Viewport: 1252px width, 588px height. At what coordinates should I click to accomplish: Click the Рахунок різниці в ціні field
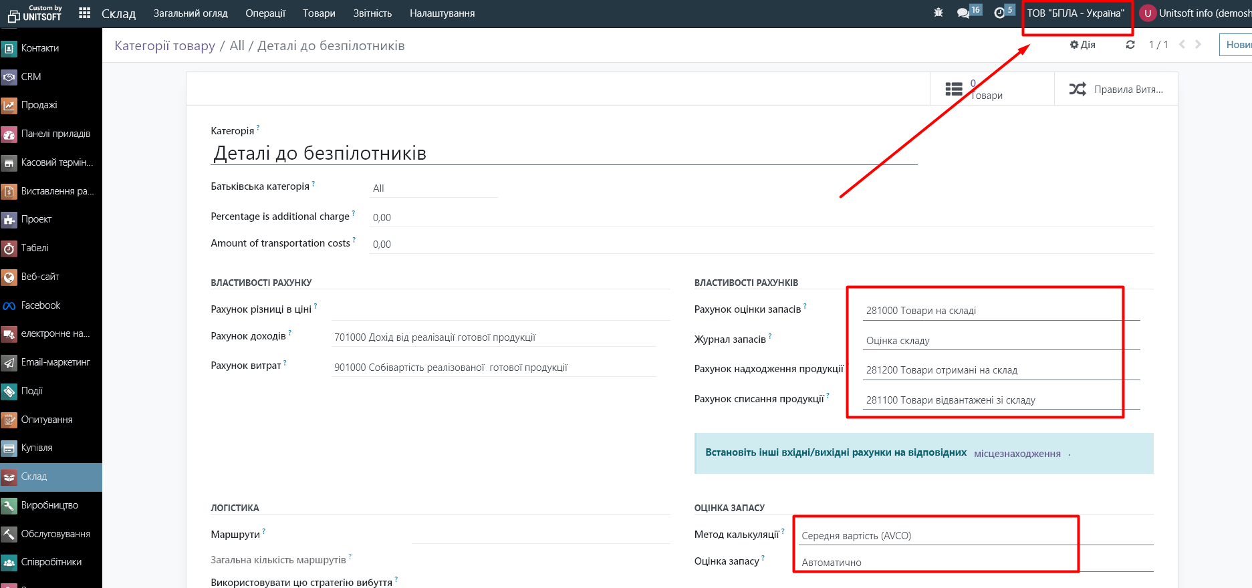coord(500,310)
